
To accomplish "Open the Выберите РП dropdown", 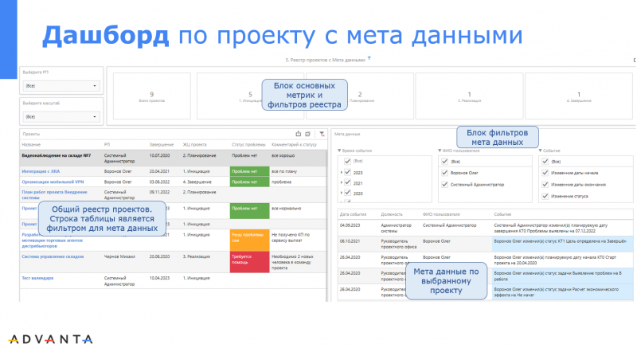I will (61, 85).
